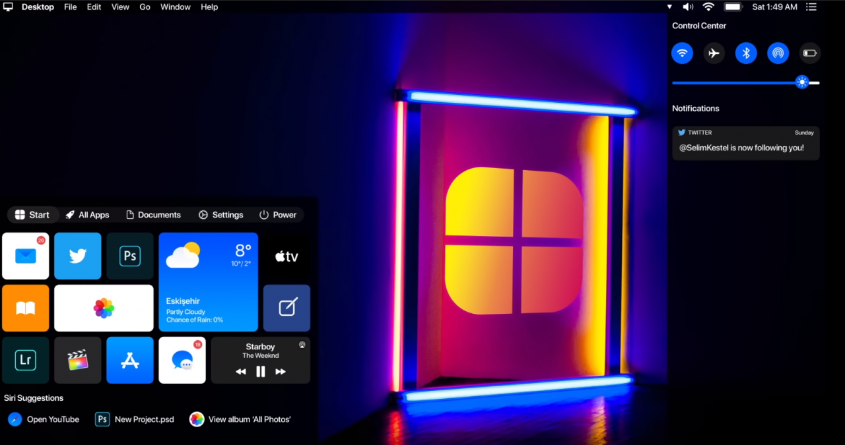845x445 pixels.
Task: Open the Twitter follow notification
Action: pyautogui.click(x=746, y=143)
